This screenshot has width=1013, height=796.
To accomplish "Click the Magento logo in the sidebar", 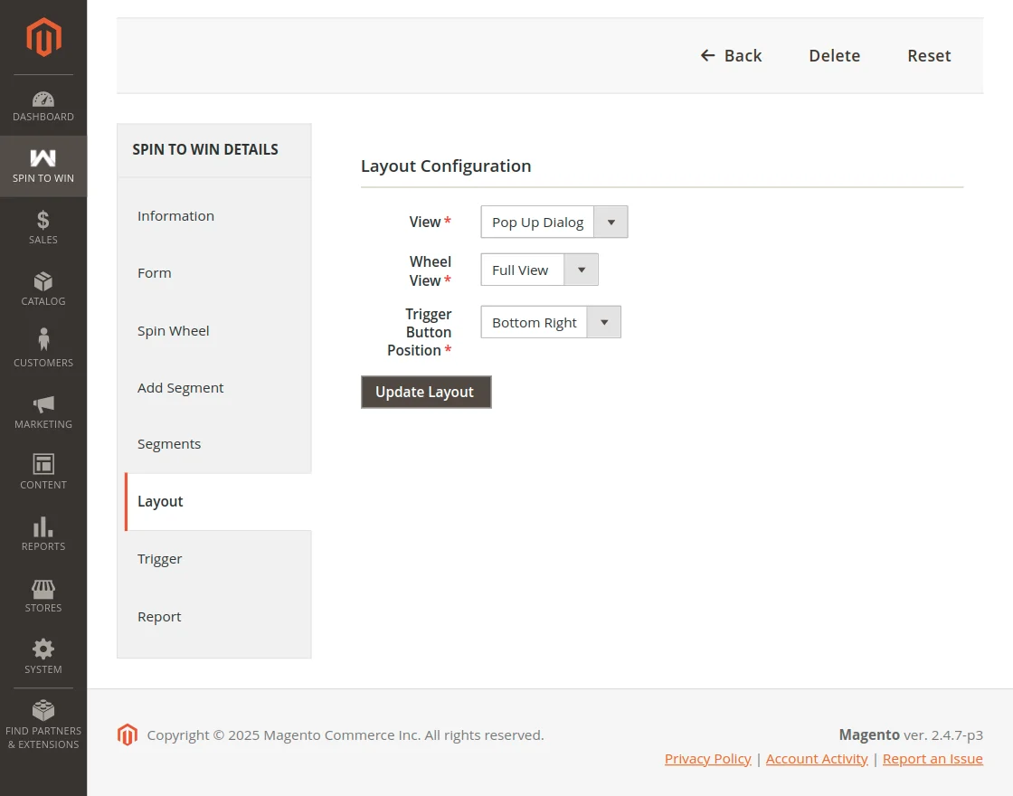I will tap(43, 37).
